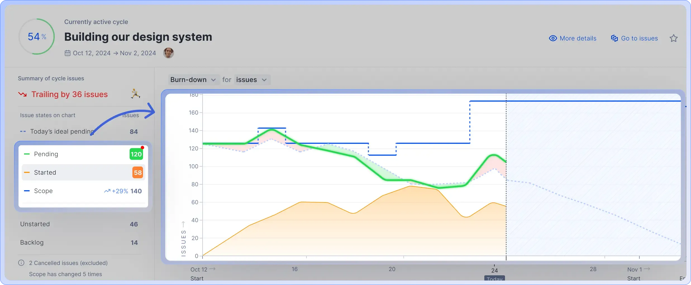Open the More details link
This screenshot has height=285, width=691.
[578, 38]
